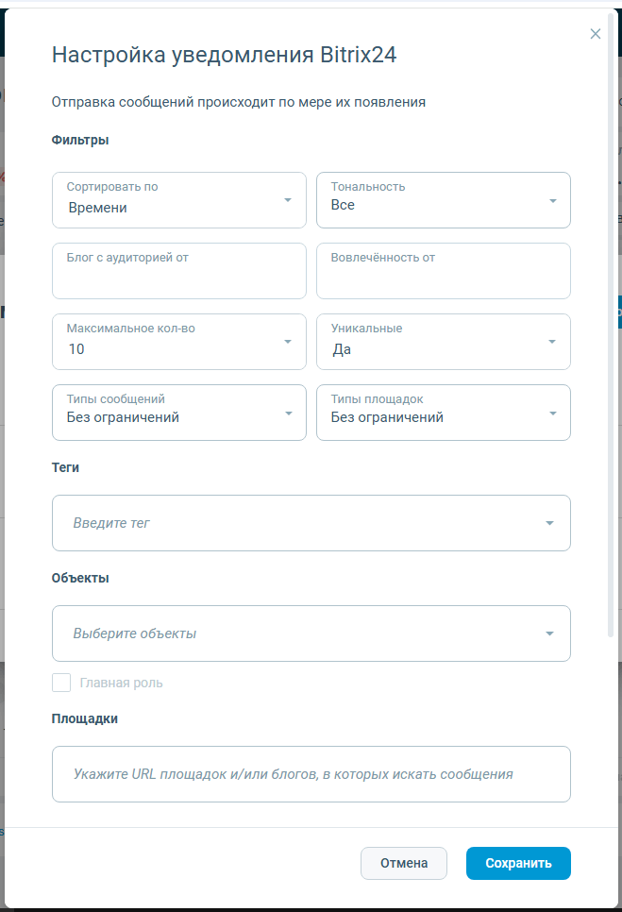The width and height of the screenshot is (622, 912).
Task: Click the arrow icon in 'Тональность'
Action: click(x=553, y=200)
